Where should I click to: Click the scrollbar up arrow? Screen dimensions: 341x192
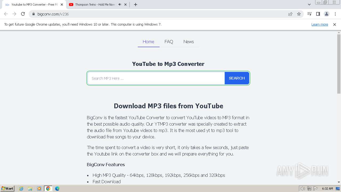pyautogui.click(x=339, y=32)
